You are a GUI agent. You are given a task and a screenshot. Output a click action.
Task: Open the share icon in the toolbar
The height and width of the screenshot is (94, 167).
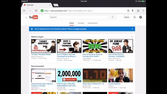click(x=138, y=11)
